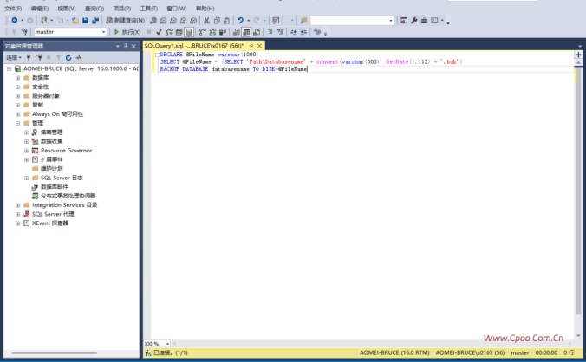Click connect plug icon in Object Explorer toolbar
The width and height of the screenshot is (586, 362).
click(29, 57)
